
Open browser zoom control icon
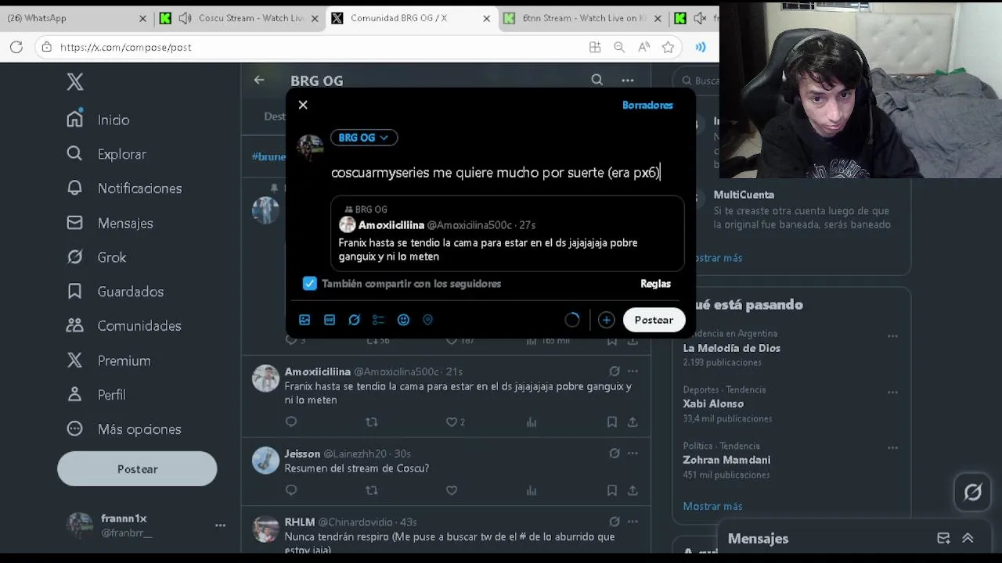619,47
